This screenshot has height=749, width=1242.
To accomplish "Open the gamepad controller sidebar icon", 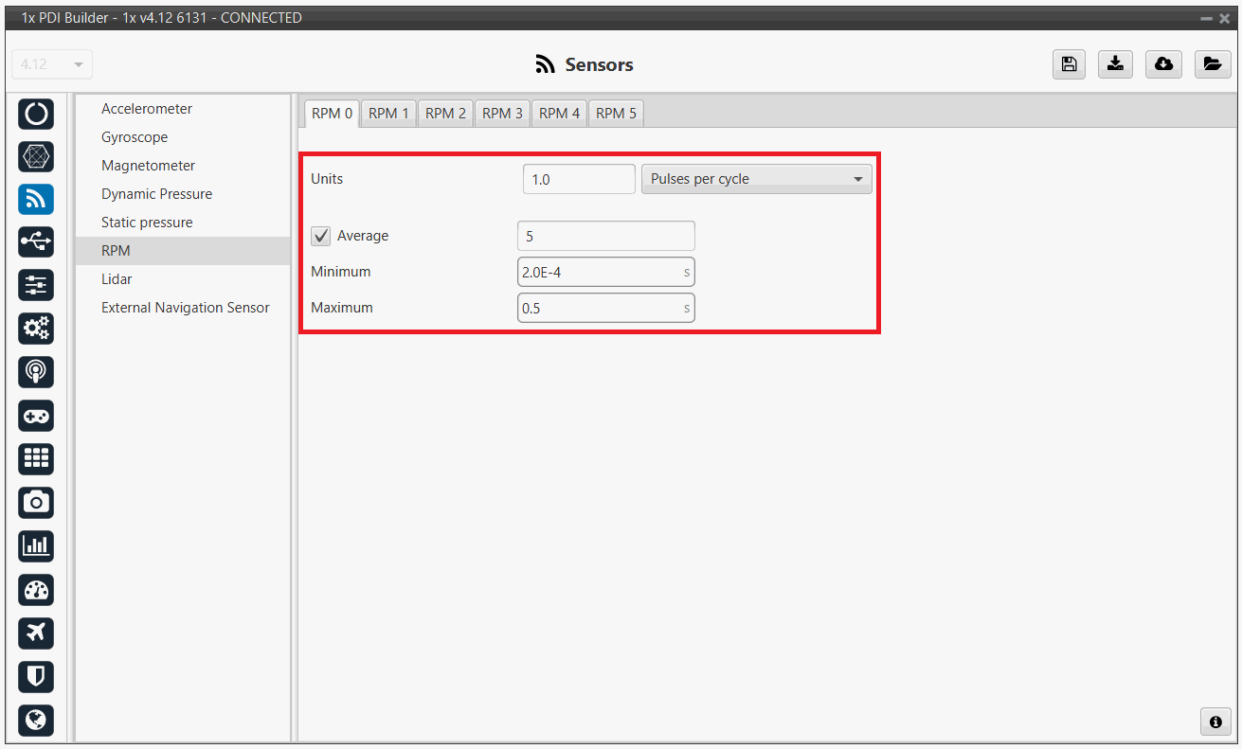I will [36, 416].
